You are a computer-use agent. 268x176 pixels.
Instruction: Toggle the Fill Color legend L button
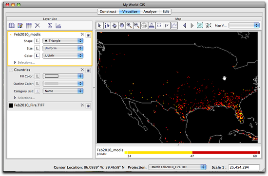tap(37, 76)
